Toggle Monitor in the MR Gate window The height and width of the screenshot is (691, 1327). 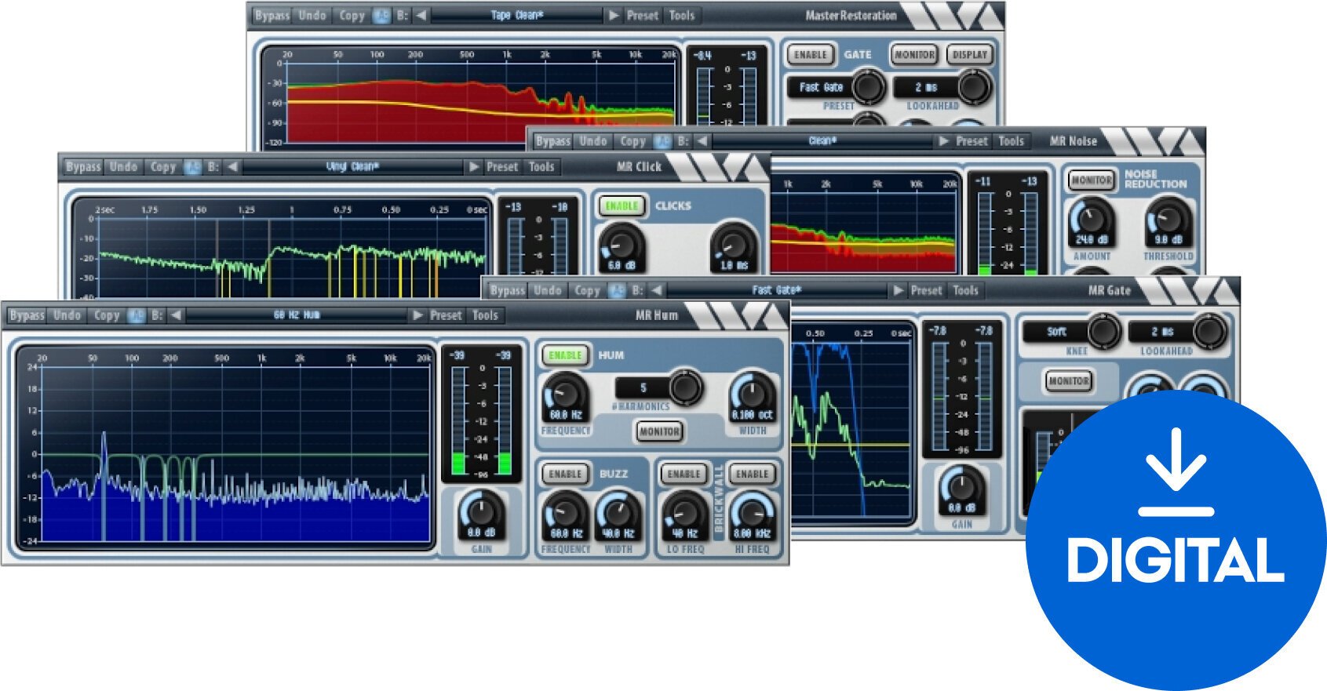(1068, 381)
